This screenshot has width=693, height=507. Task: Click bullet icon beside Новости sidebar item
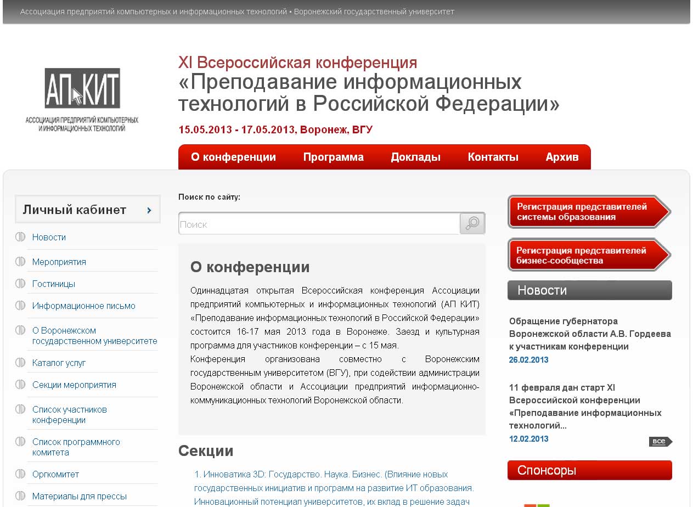pyautogui.click(x=20, y=237)
